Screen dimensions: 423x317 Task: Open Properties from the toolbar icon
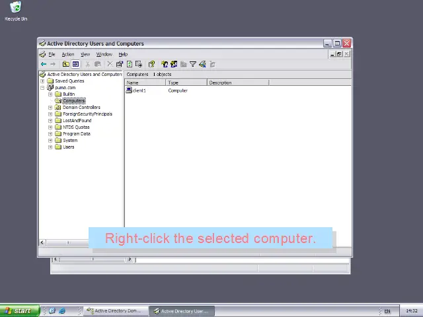pyautogui.click(x=119, y=64)
